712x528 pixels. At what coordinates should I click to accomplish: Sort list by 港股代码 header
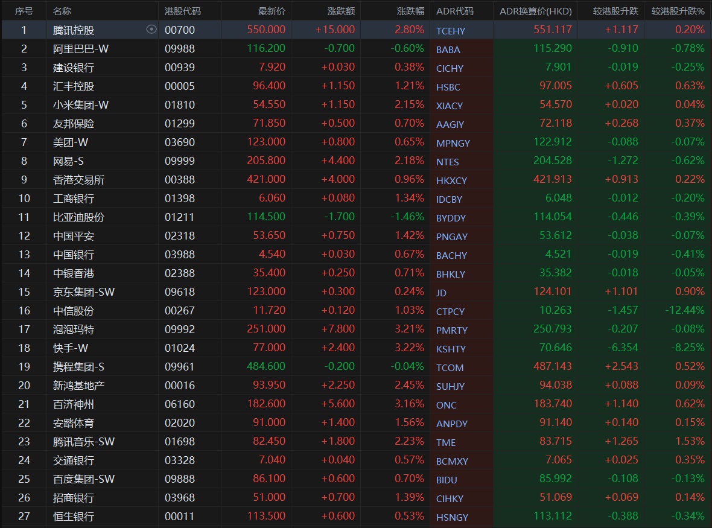click(x=183, y=11)
